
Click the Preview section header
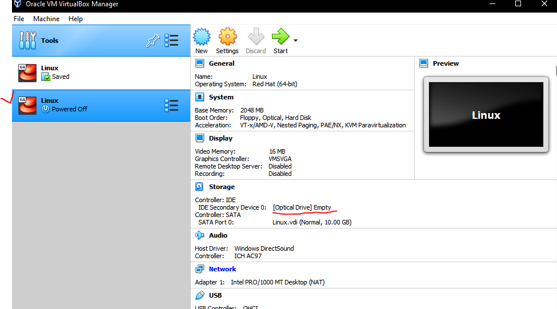coord(446,63)
